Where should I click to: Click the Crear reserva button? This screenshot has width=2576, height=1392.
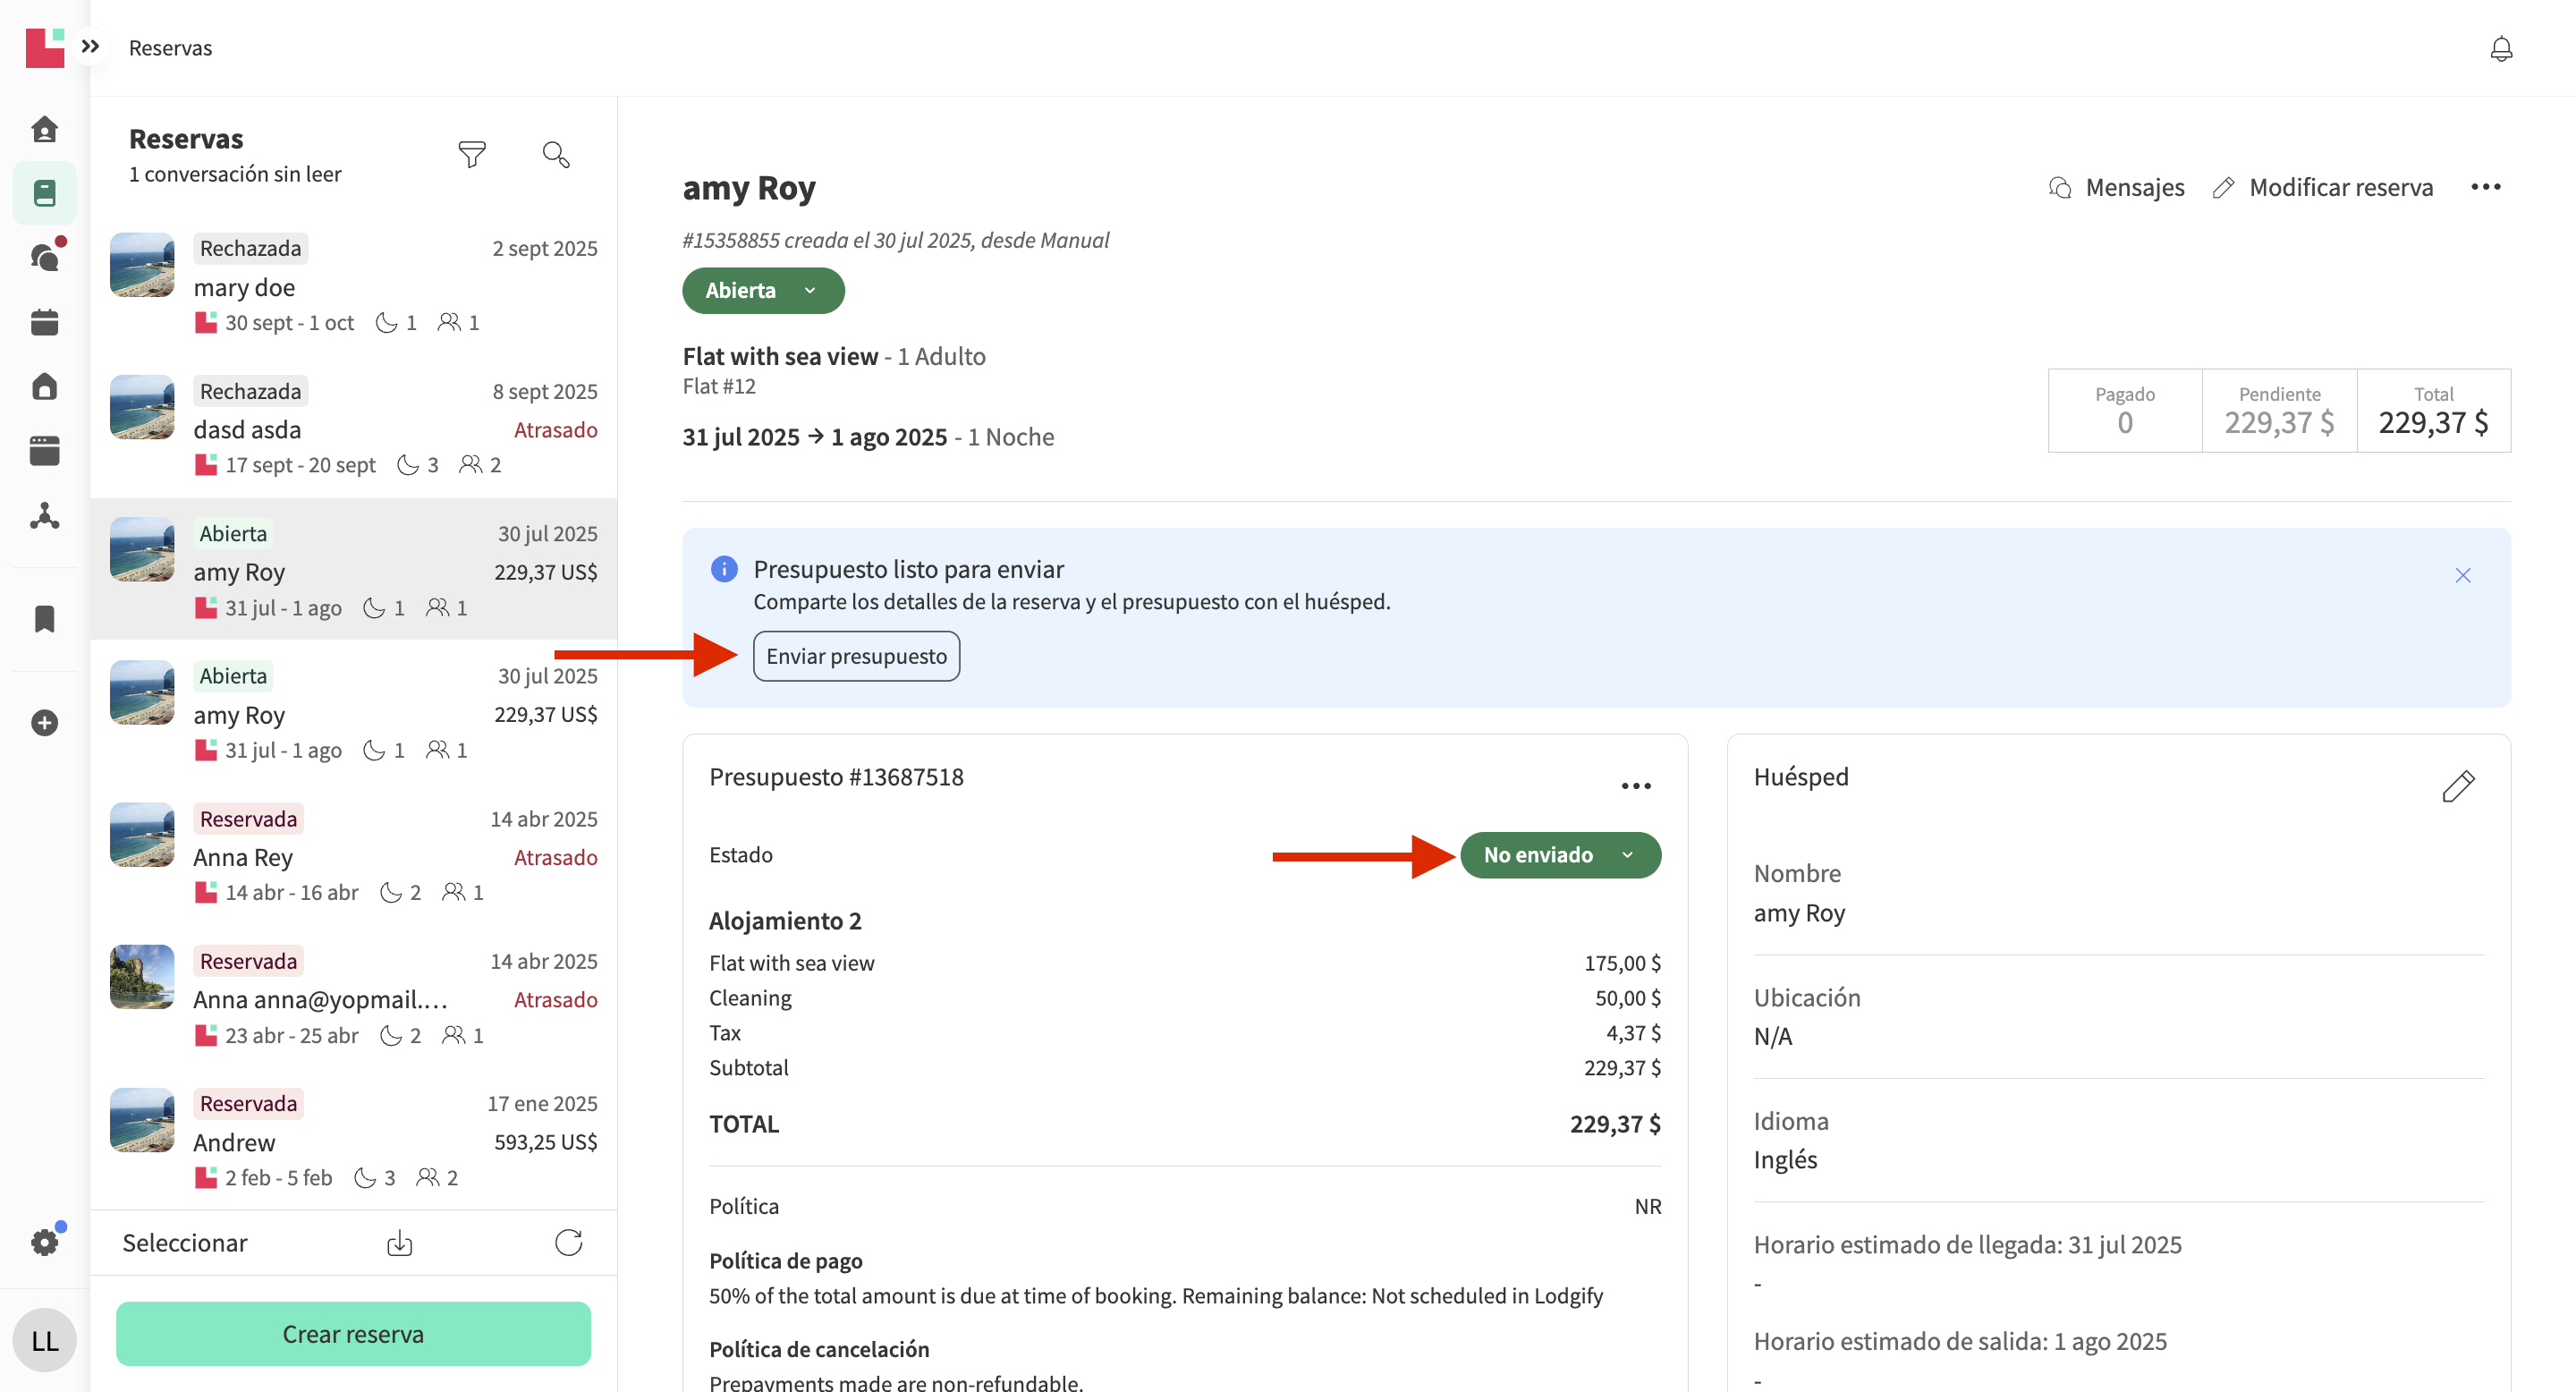tap(353, 1334)
